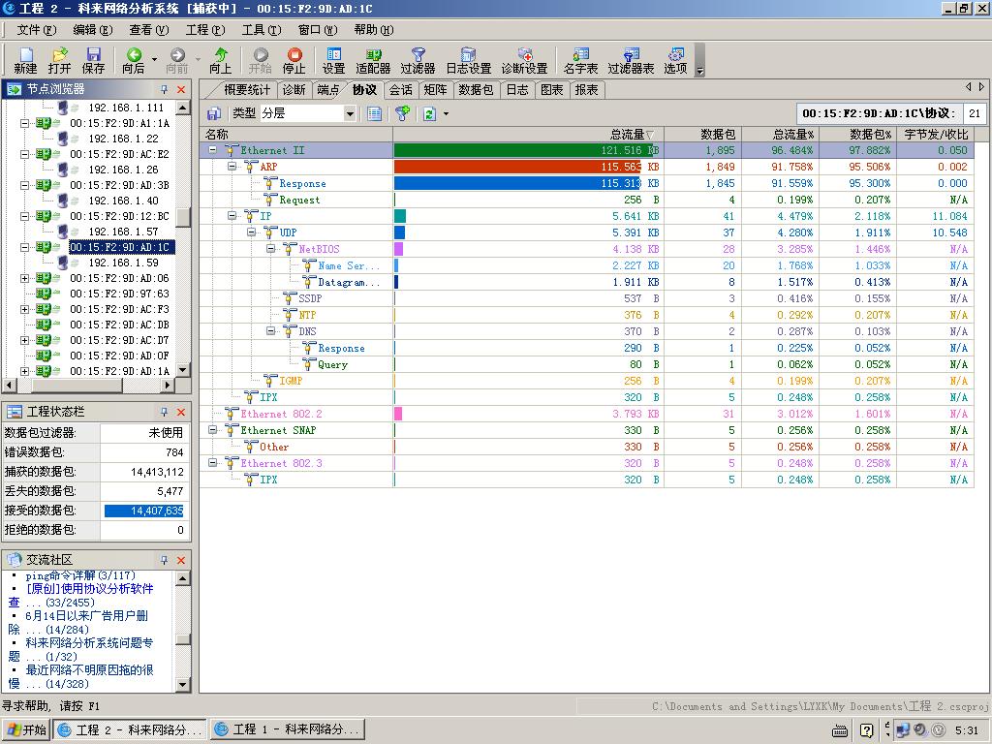Open the 工具 menu
The image size is (992, 744).
(259, 30)
